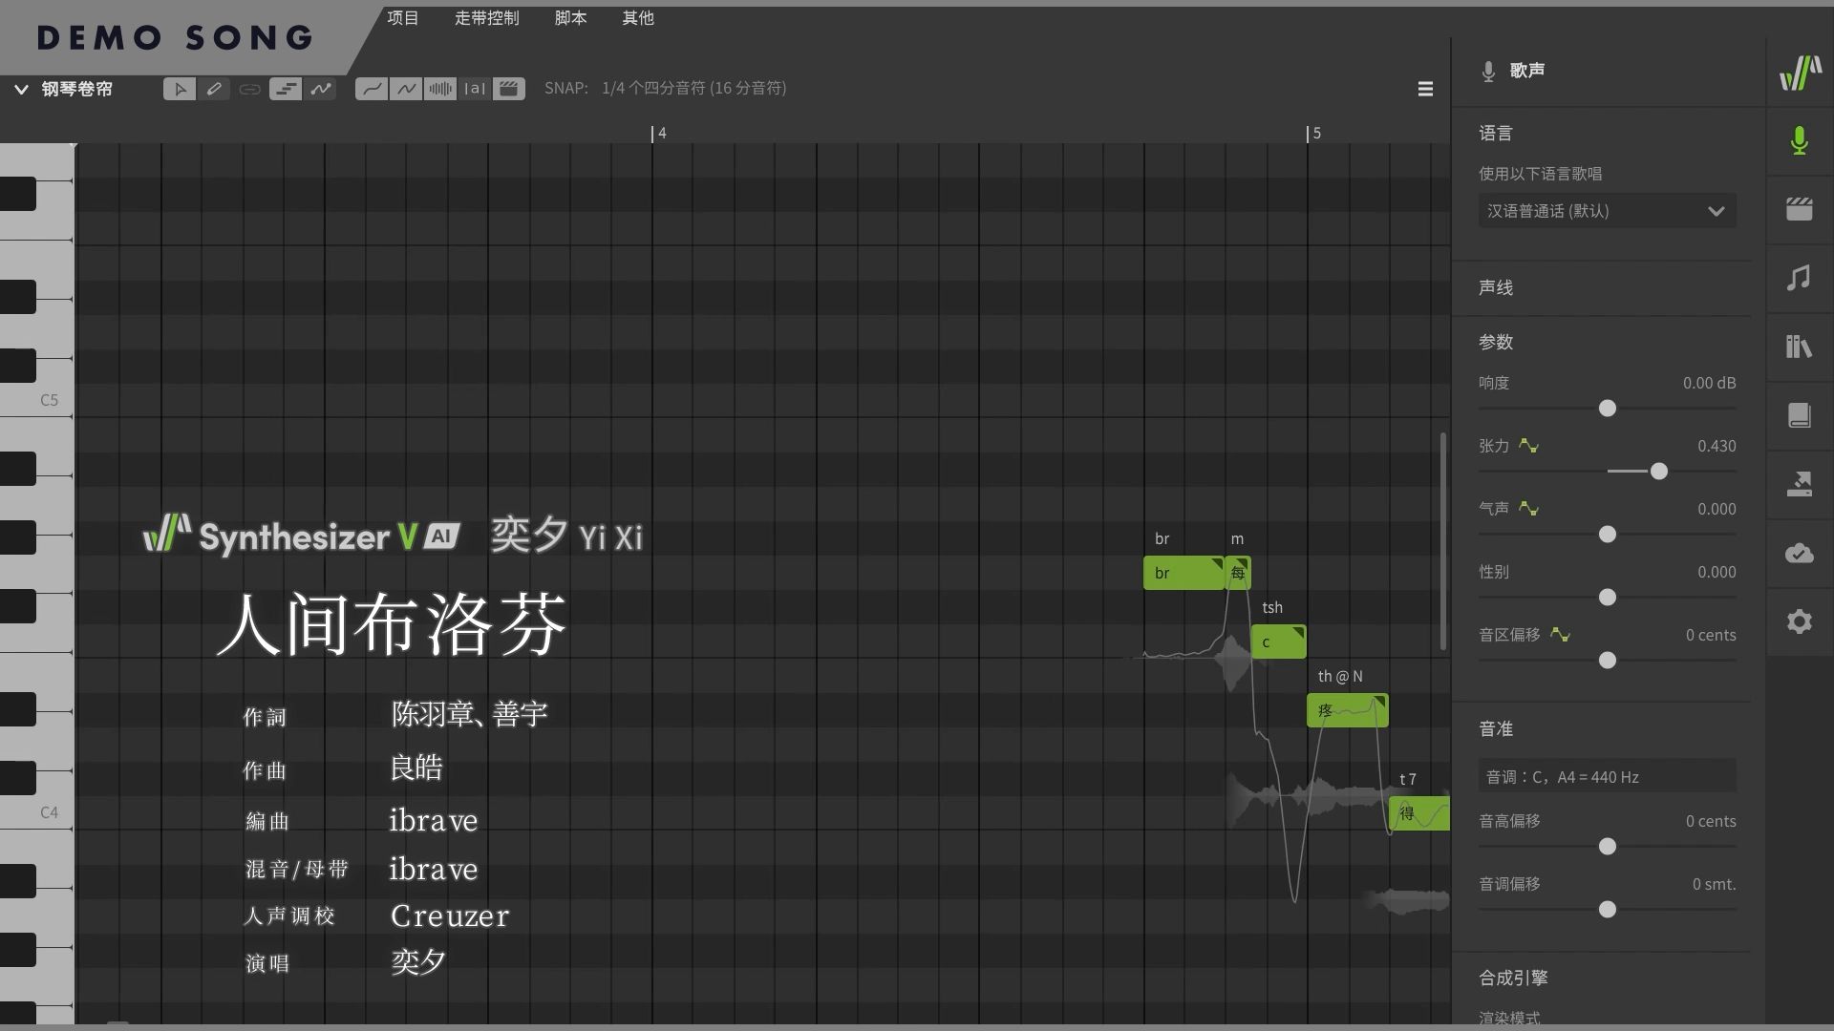Image resolution: width=1834 pixels, height=1031 pixels.
Task: Click the microphone icon beside 歌声
Action: tap(1488, 71)
